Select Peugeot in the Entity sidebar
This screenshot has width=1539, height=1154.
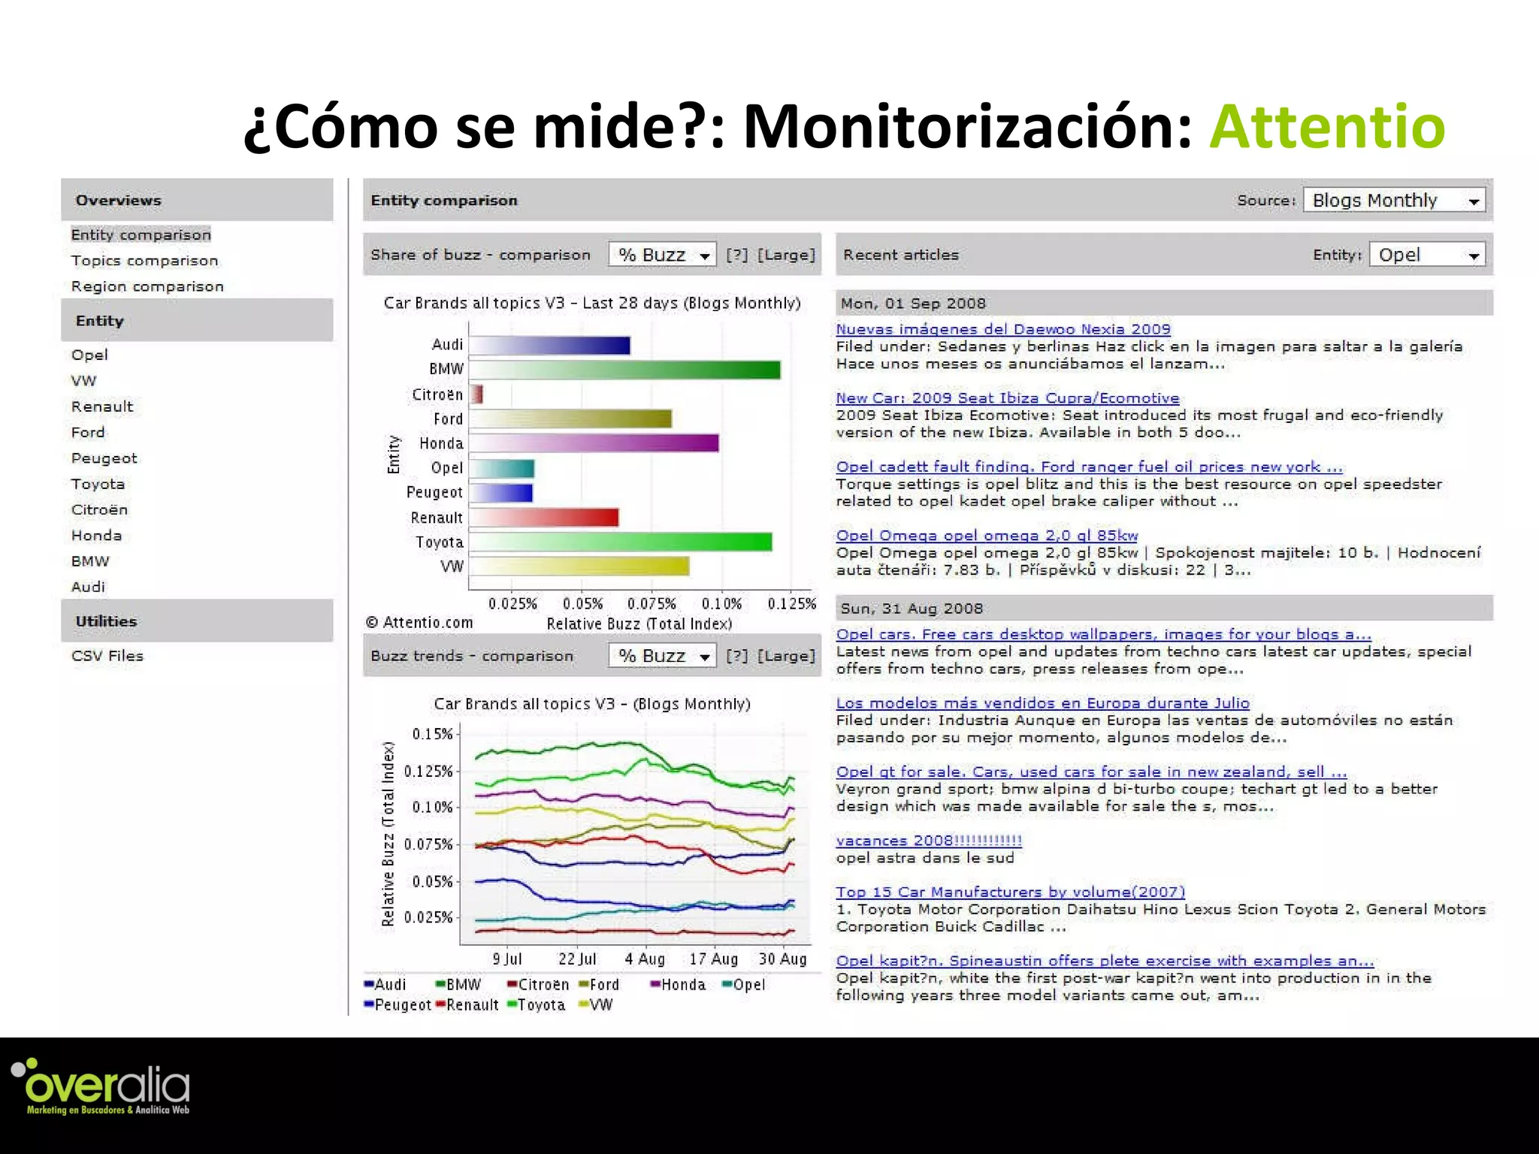pyautogui.click(x=104, y=458)
